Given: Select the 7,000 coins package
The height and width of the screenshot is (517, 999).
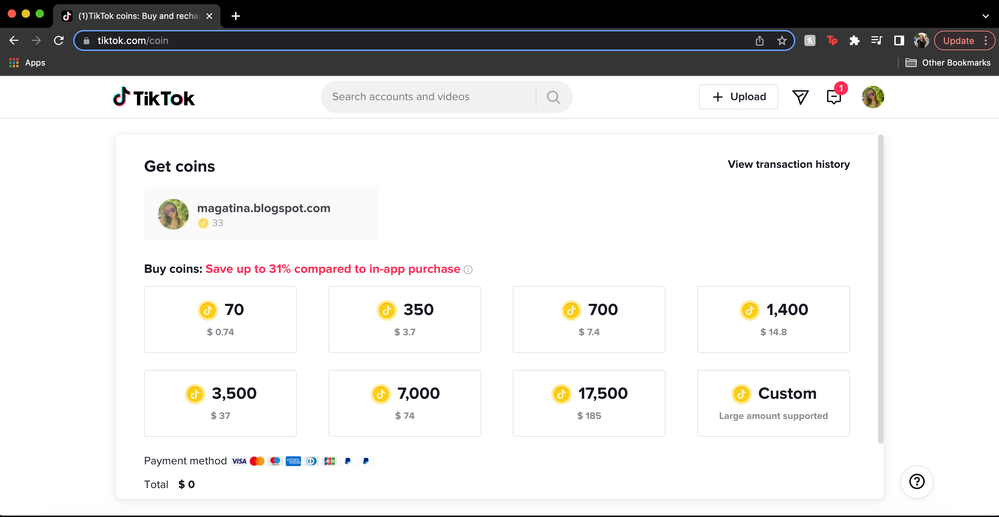Looking at the screenshot, I should point(405,403).
